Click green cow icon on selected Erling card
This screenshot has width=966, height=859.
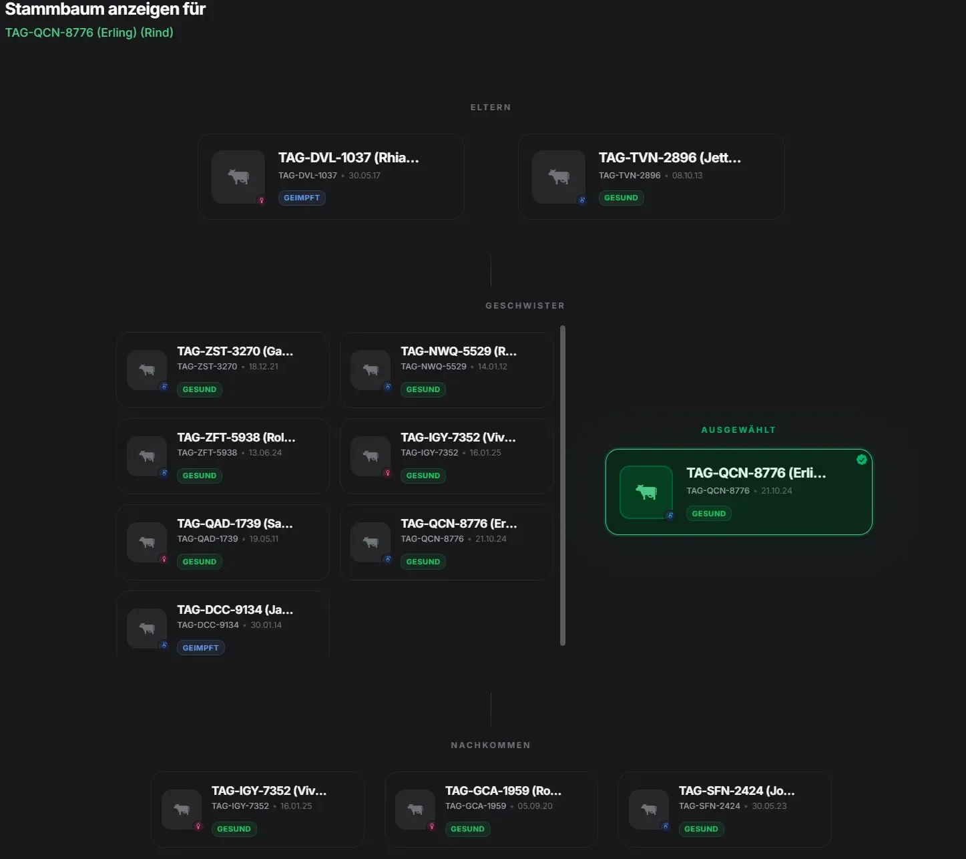click(x=646, y=492)
